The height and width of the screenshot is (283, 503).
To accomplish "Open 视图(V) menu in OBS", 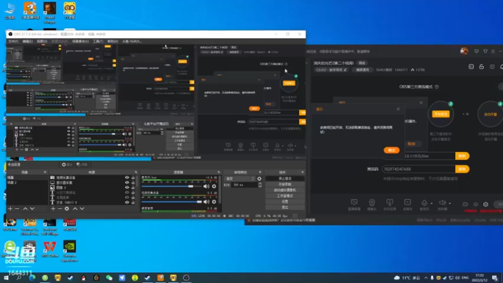I will coord(41,42).
